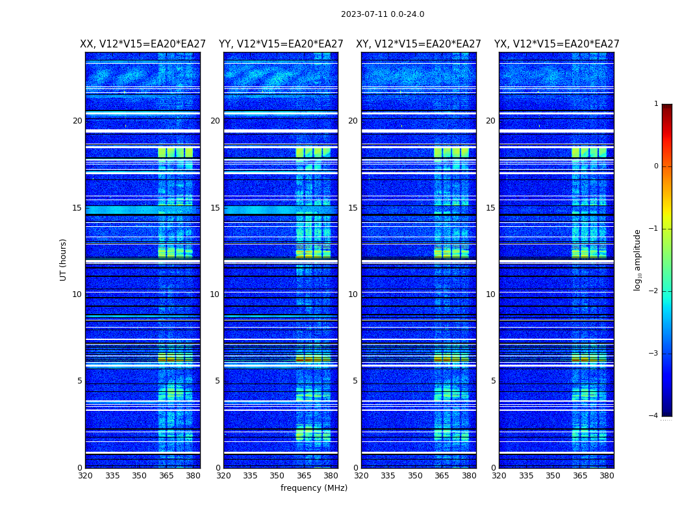Viewport: 682px width, 520px height.
Task: Click the YX, V12*V15=EA20*EA27 panel title
Action: click(x=557, y=44)
